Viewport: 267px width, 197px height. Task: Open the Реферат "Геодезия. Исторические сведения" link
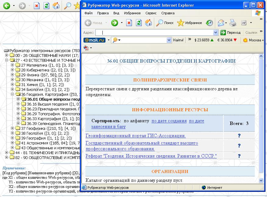click(151, 156)
